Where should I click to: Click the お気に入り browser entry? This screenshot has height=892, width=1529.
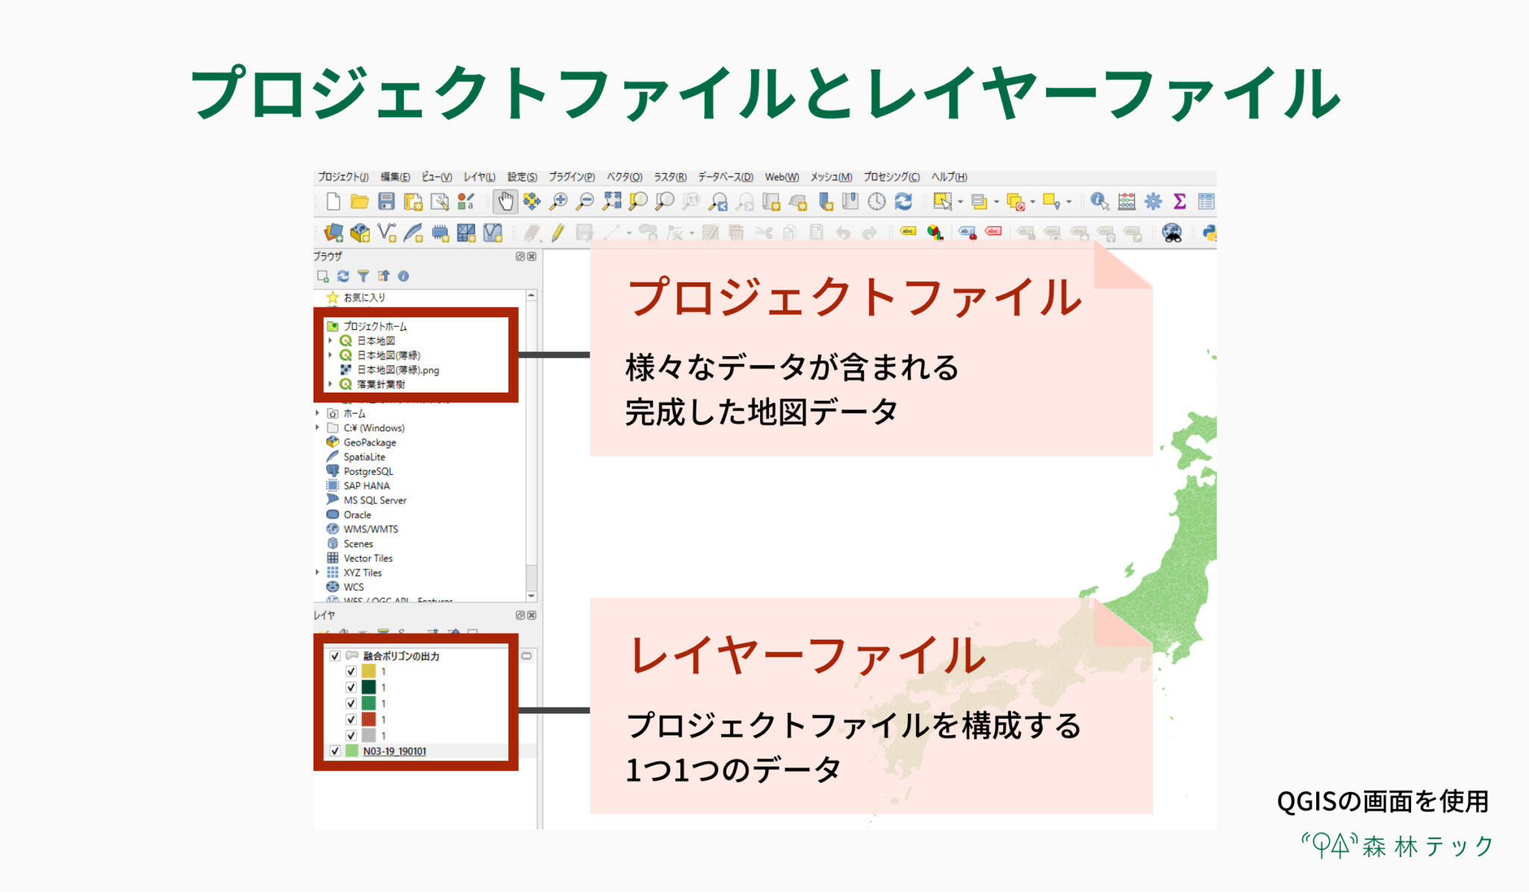364,296
